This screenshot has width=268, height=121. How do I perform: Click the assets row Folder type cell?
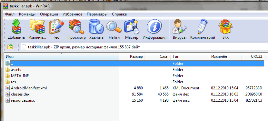(x=178, y=70)
